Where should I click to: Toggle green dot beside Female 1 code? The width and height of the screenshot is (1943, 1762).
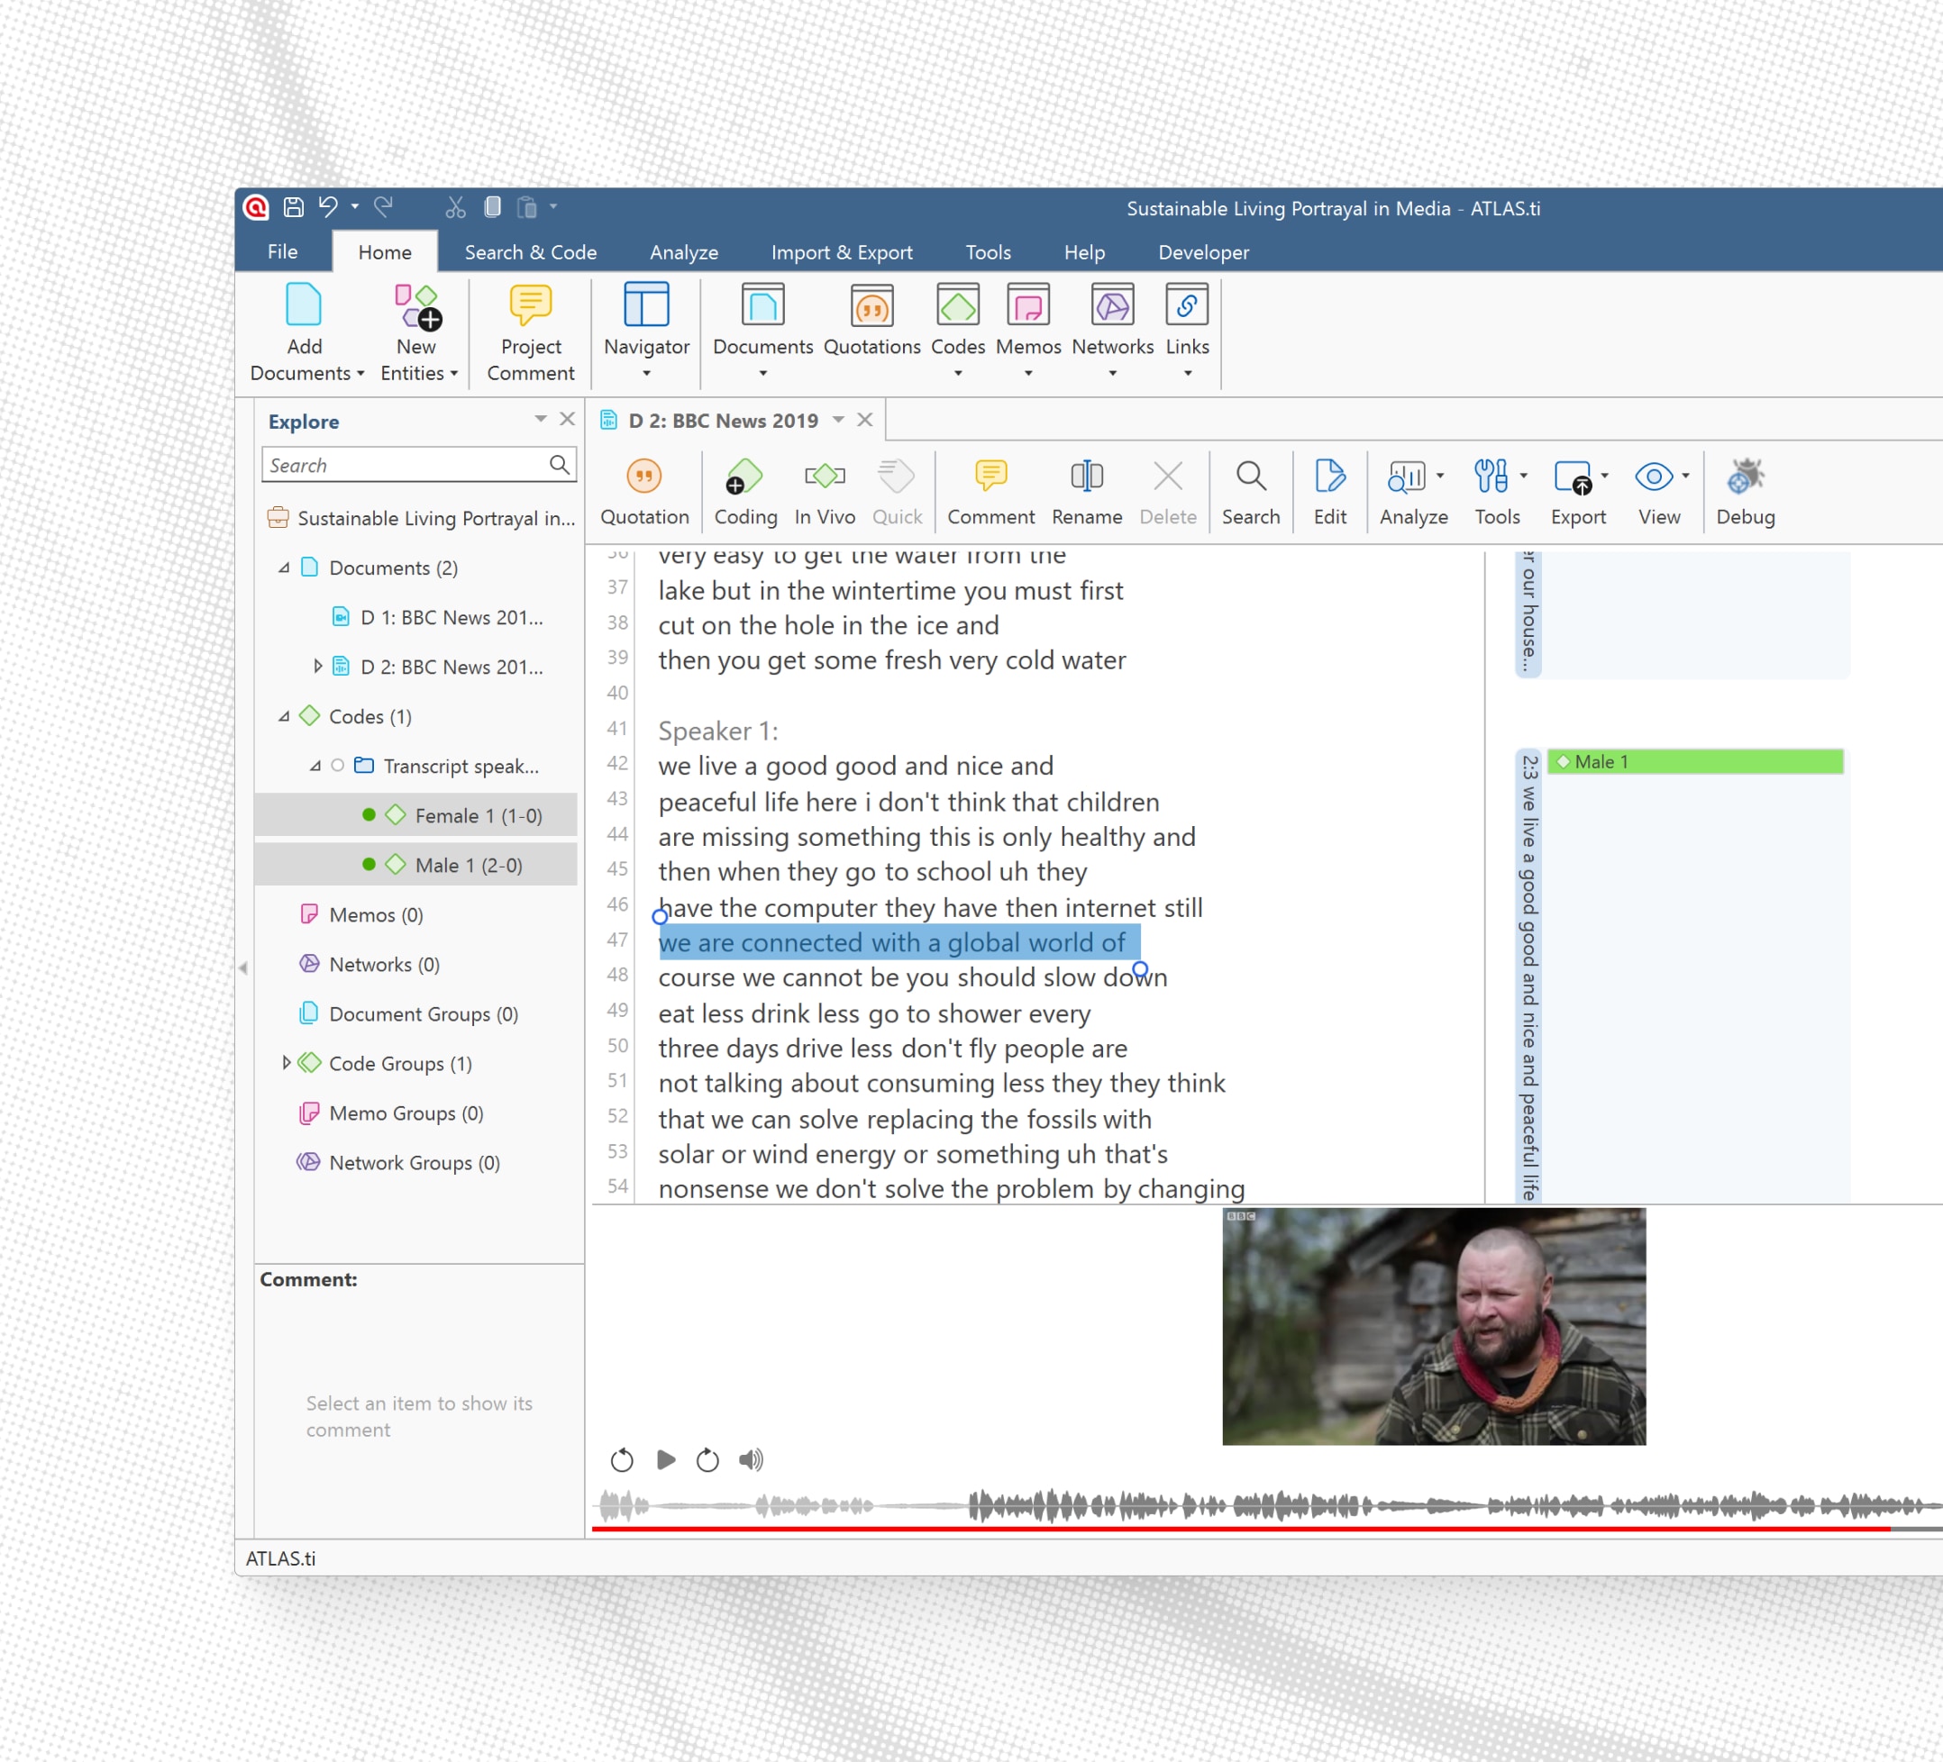(369, 815)
